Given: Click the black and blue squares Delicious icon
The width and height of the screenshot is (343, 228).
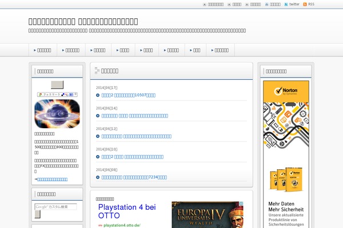Looking at the screenshot, I should (x=63, y=95).
